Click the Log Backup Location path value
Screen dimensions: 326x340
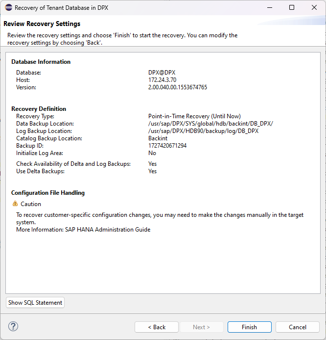click(203, 131)
